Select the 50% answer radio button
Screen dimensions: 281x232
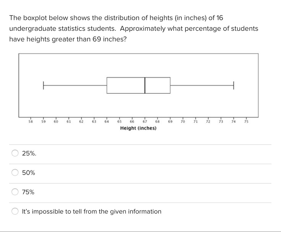point(15,173)
